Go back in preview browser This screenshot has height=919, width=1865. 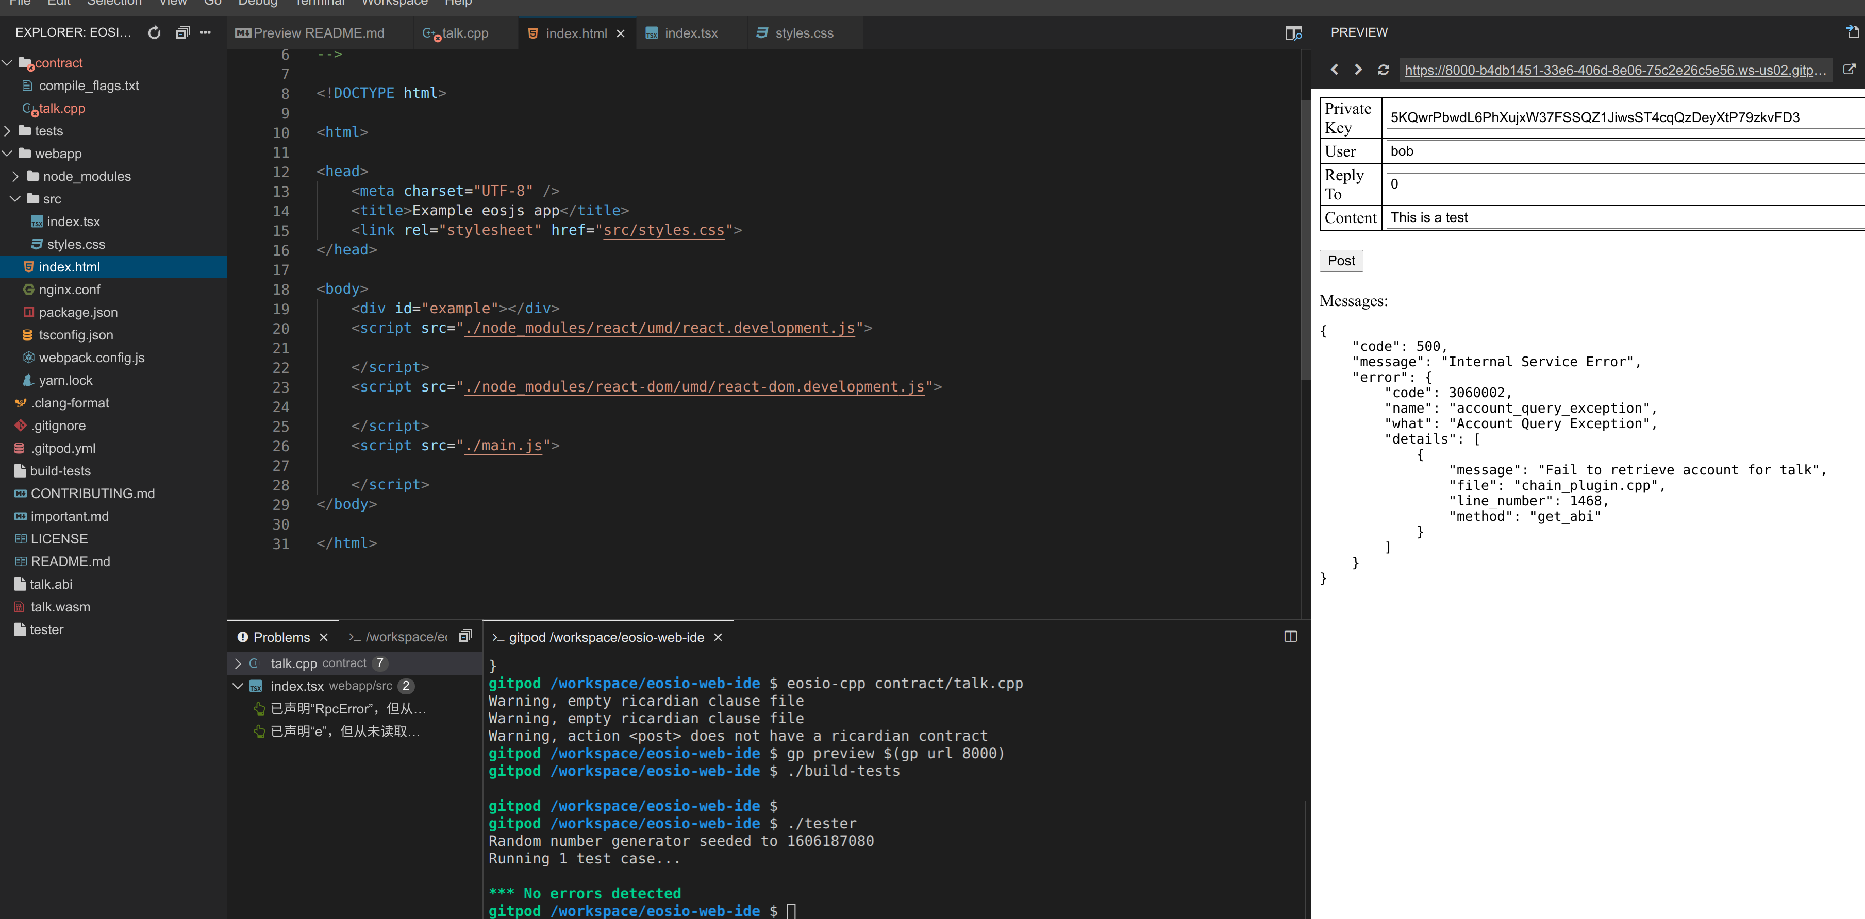click(1334, 70)
